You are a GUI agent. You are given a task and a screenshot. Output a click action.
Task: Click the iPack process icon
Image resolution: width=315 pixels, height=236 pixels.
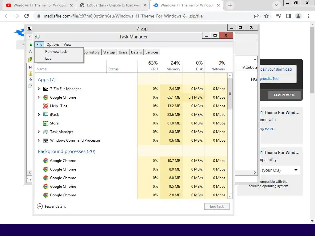point(46,115)
